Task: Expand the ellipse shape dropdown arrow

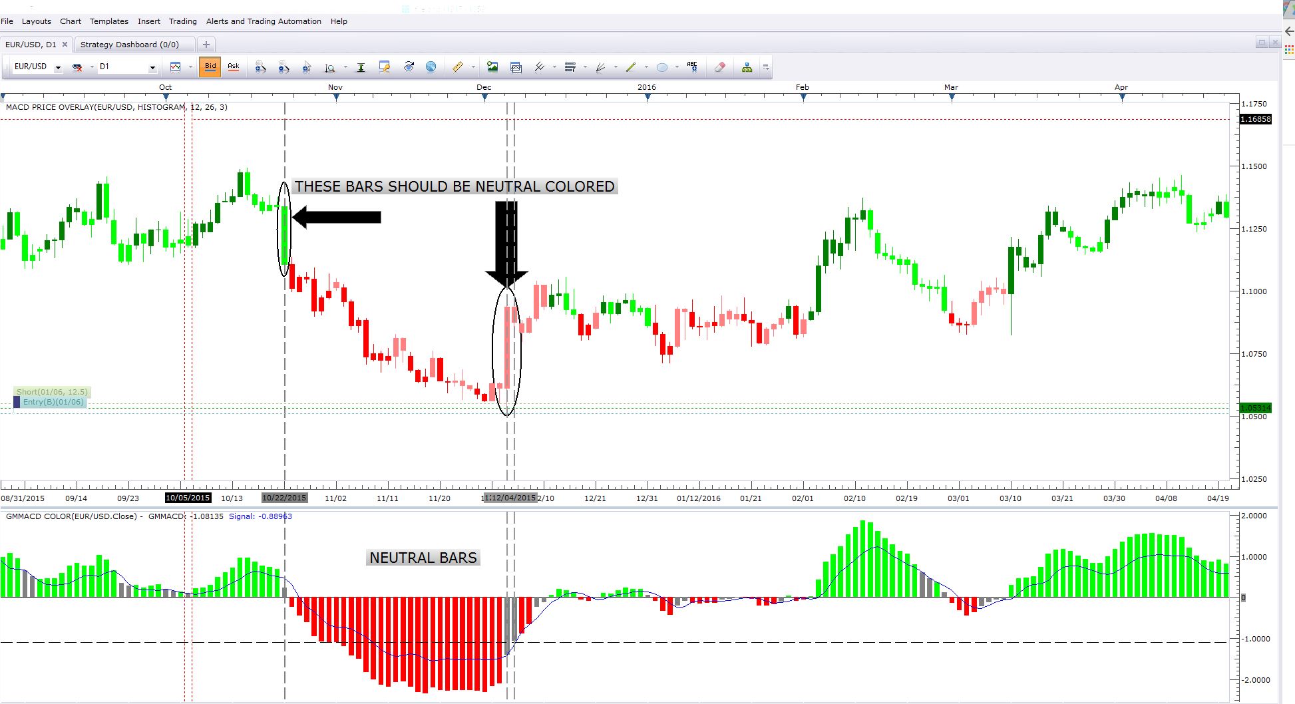Action: pyautogui.click(x=677, y=67)
